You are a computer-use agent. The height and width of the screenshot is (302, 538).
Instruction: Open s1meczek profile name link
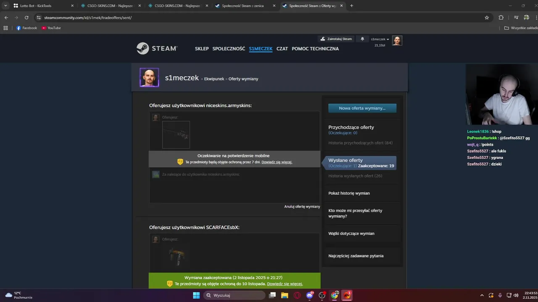coord(182,78)
